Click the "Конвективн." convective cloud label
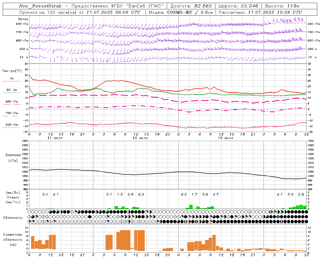Screen dimensions: 321x257 coord(13,235)
